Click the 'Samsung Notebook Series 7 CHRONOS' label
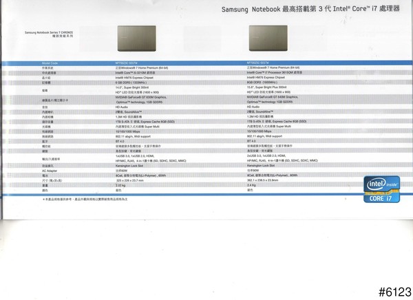413x300 pixels. tap(49, 32)
